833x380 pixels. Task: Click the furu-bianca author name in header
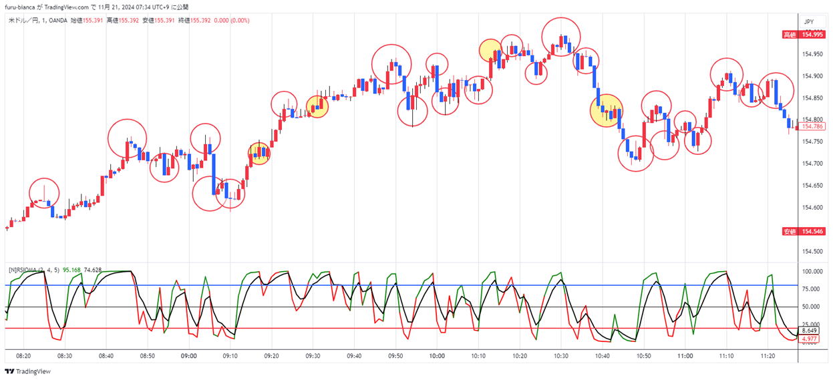tap(21, 7)
